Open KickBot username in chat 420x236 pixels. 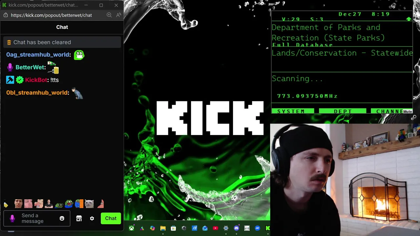pyautogui.click(x=37, y=80)
